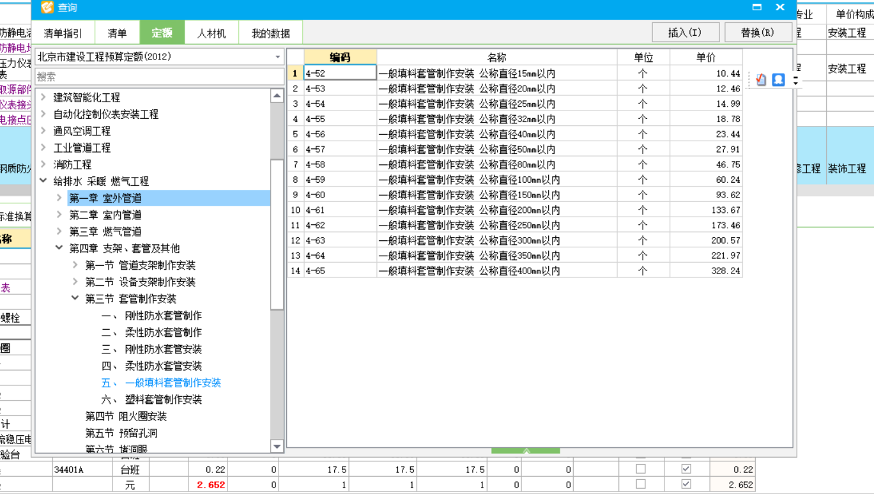This screenshot has height=494, width=874.
Task: Select tree item 第四节 阻火圈安装
Action: (x=126, y=416)
